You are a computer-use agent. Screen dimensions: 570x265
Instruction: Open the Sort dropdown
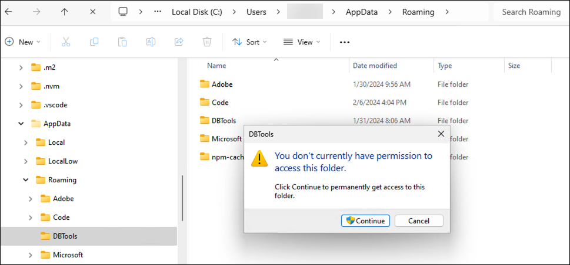[x=249, y=42]
